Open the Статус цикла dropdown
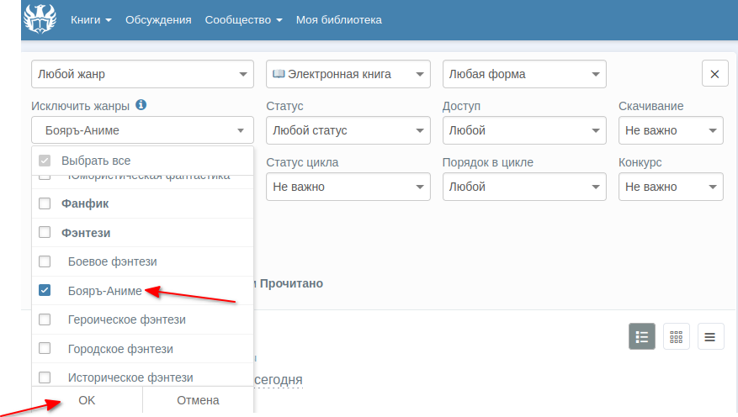 point(348,187)
